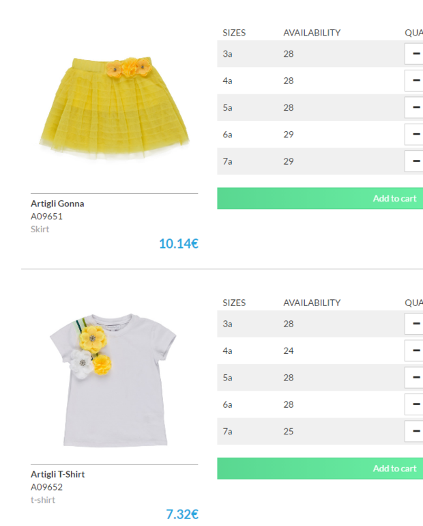
Task: Select the skirt price 10.14€
Action: [179, 244]
